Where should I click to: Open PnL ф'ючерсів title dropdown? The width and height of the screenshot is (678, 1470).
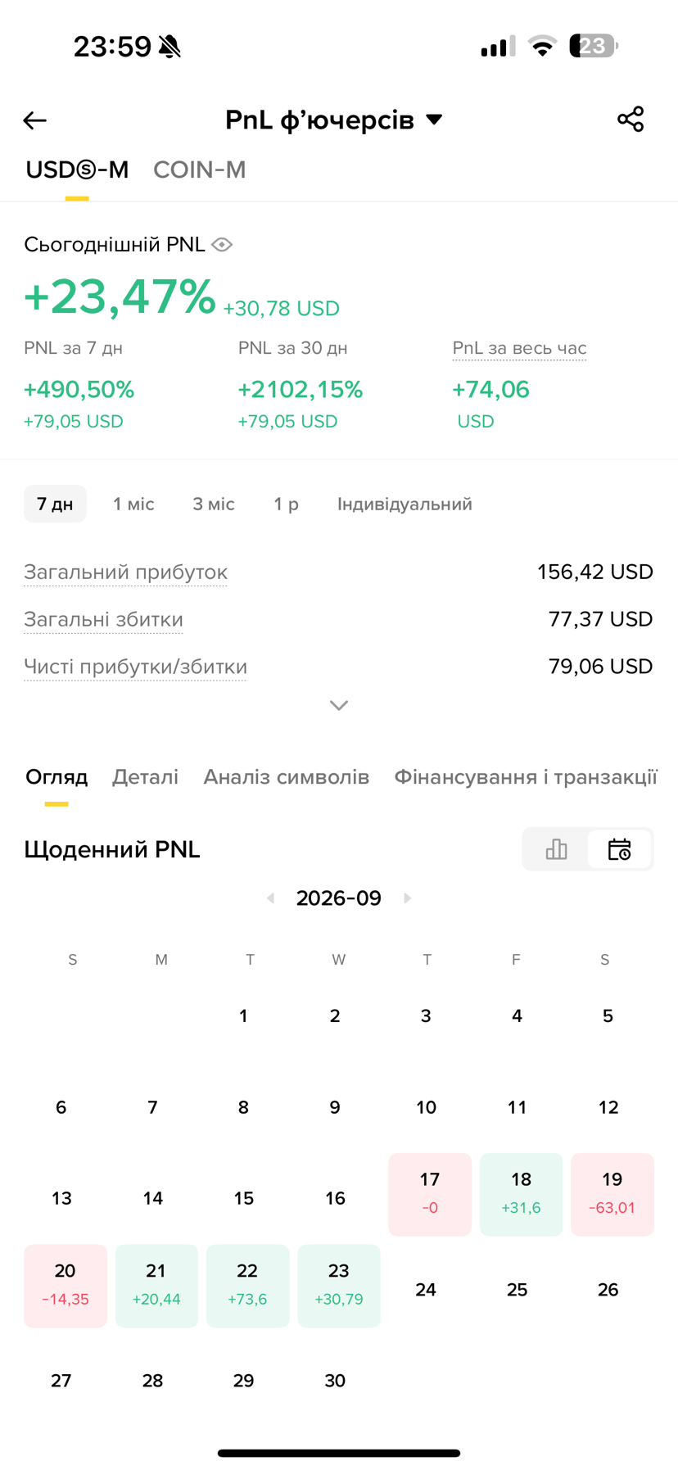(x=334, y=120)
